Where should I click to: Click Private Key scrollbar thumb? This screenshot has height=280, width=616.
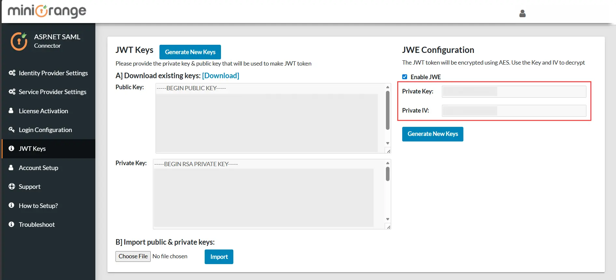388,174
